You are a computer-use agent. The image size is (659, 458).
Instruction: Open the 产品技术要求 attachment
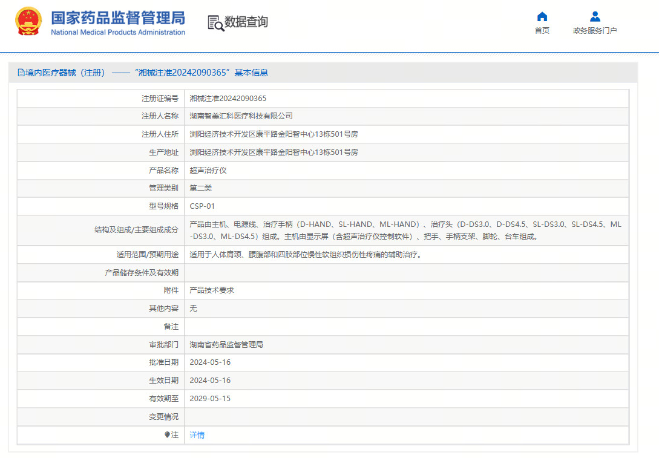coord(213,290)
